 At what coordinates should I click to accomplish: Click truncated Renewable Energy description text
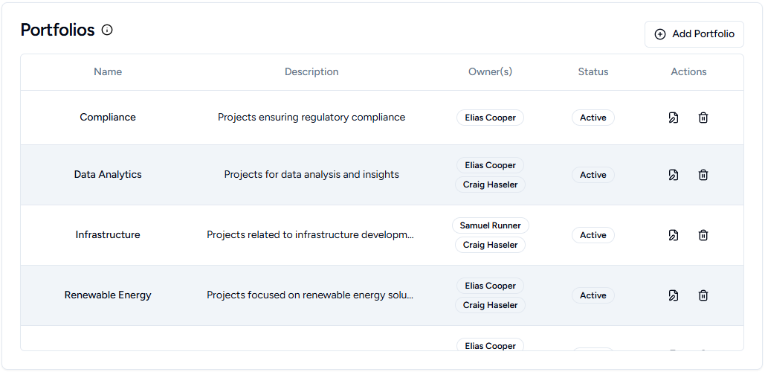[x=310, y=295]
